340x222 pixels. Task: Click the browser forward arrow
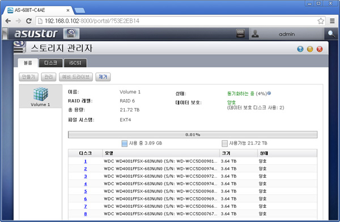click(19, 21)
